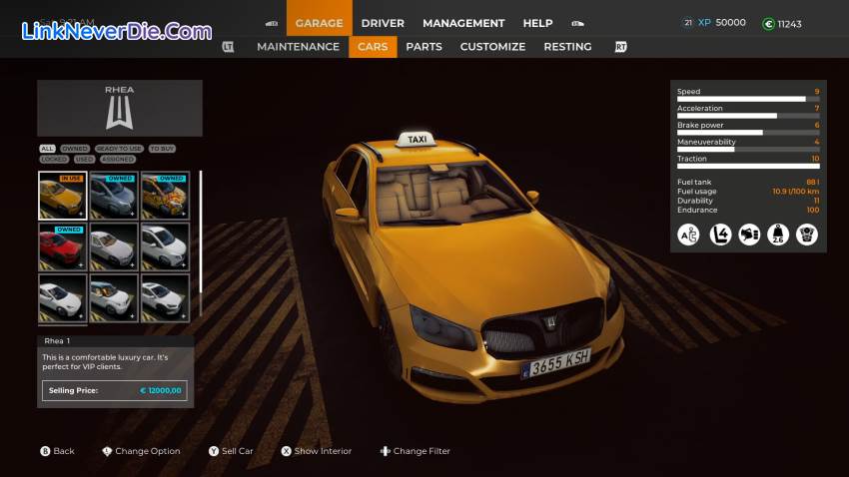This screenshot has width=849, height=477.
Task: Select the ALL filter chip
Action: pyautogui.click(x=47, y=149)
